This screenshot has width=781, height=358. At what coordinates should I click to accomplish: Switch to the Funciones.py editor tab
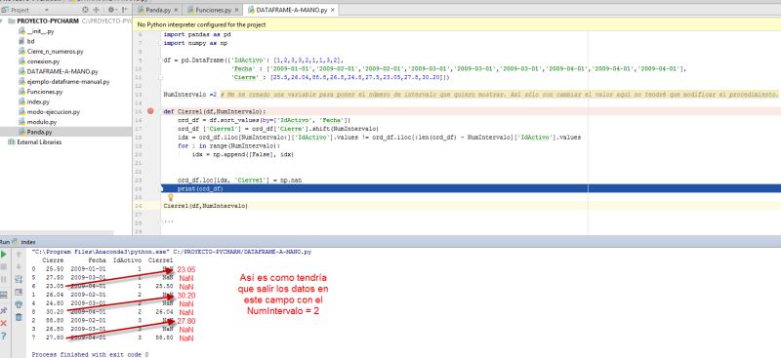(x=213, y=10)
